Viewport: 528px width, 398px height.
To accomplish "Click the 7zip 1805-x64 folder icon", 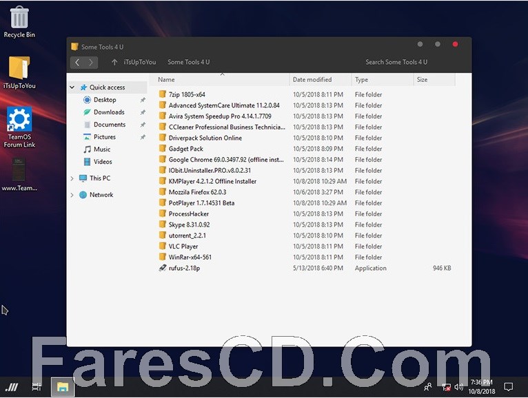I will (162, 94).
